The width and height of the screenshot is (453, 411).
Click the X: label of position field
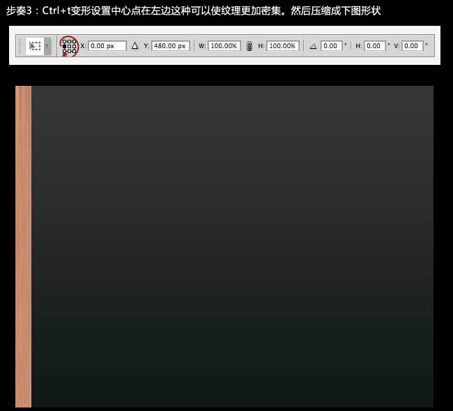pyautogui.click(x=83, y=45)
